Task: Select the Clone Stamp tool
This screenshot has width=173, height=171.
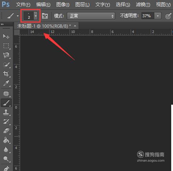Action: coord(6,112)
